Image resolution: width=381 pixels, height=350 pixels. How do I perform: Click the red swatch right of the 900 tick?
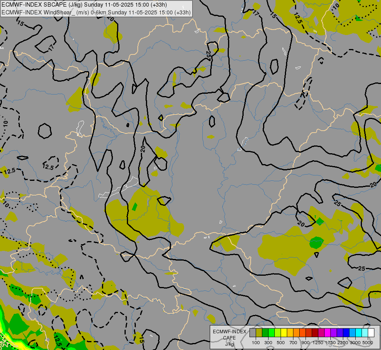309,332
